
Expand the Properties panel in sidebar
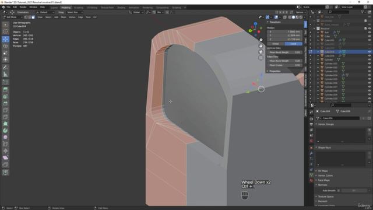[275, 71]
